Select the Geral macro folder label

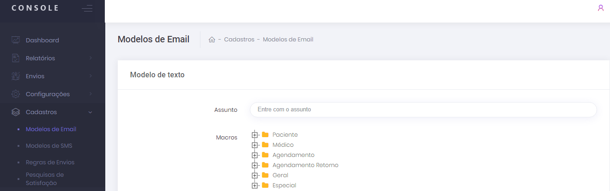[x=280, y=175]
